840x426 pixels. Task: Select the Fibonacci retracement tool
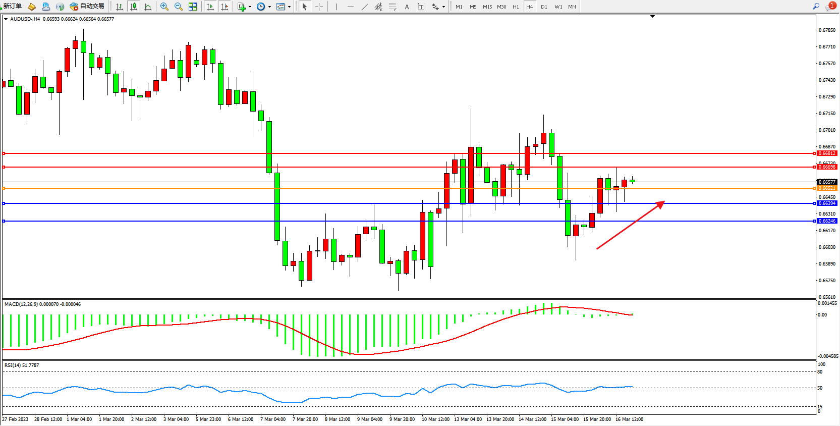[x=393, y=7]
